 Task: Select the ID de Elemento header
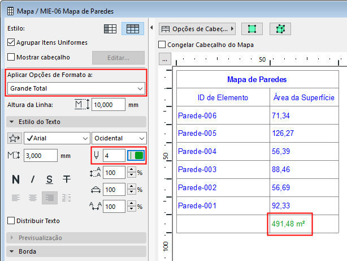click(x=223, y=97)
